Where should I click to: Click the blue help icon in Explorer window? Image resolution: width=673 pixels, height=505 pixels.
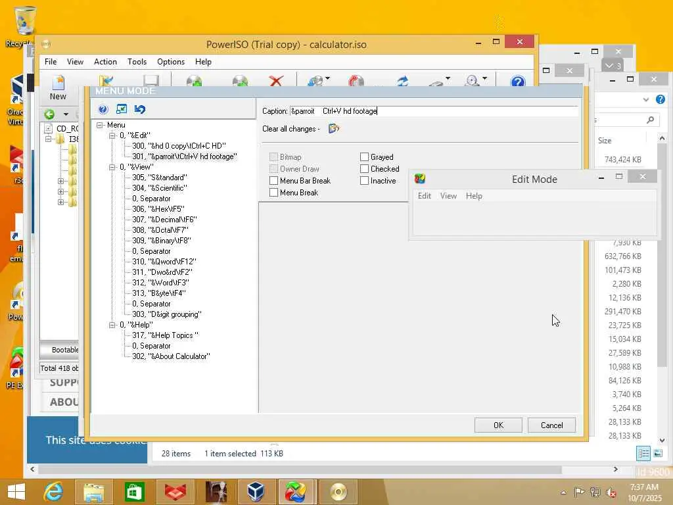(660, 100)
